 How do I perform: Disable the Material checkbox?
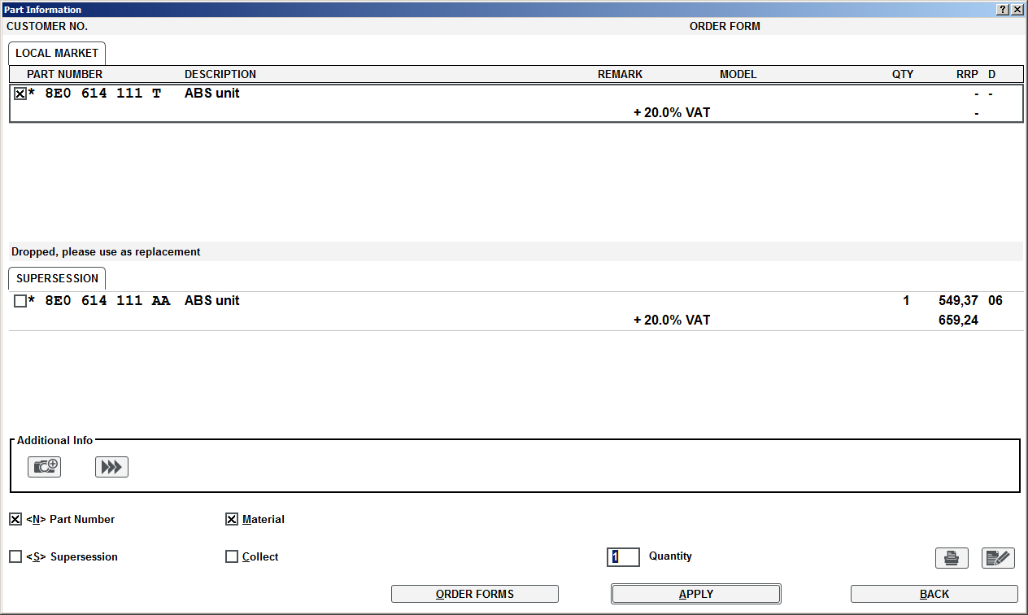pos(232,519)
